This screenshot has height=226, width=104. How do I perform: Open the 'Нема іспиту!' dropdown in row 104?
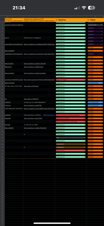[x=71, y=151]
